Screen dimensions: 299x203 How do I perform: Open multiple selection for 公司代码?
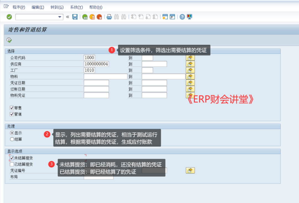tap(190, 58)
